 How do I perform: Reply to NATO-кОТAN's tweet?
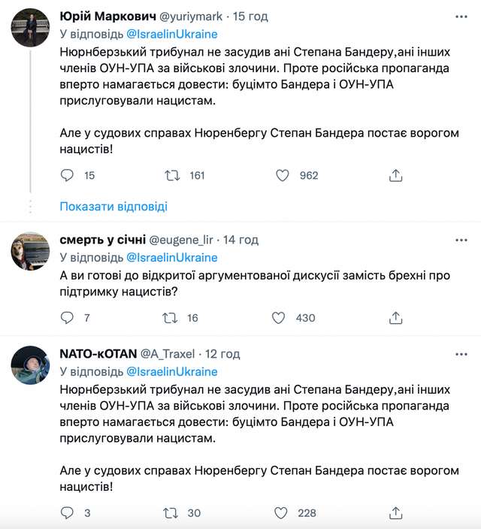coord(67,513)
